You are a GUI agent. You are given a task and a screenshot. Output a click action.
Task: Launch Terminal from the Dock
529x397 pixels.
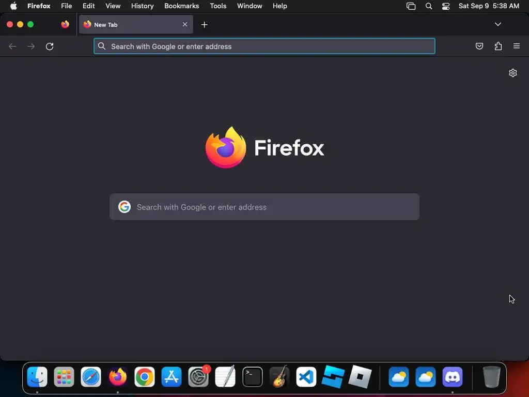(x=252, y=377)
